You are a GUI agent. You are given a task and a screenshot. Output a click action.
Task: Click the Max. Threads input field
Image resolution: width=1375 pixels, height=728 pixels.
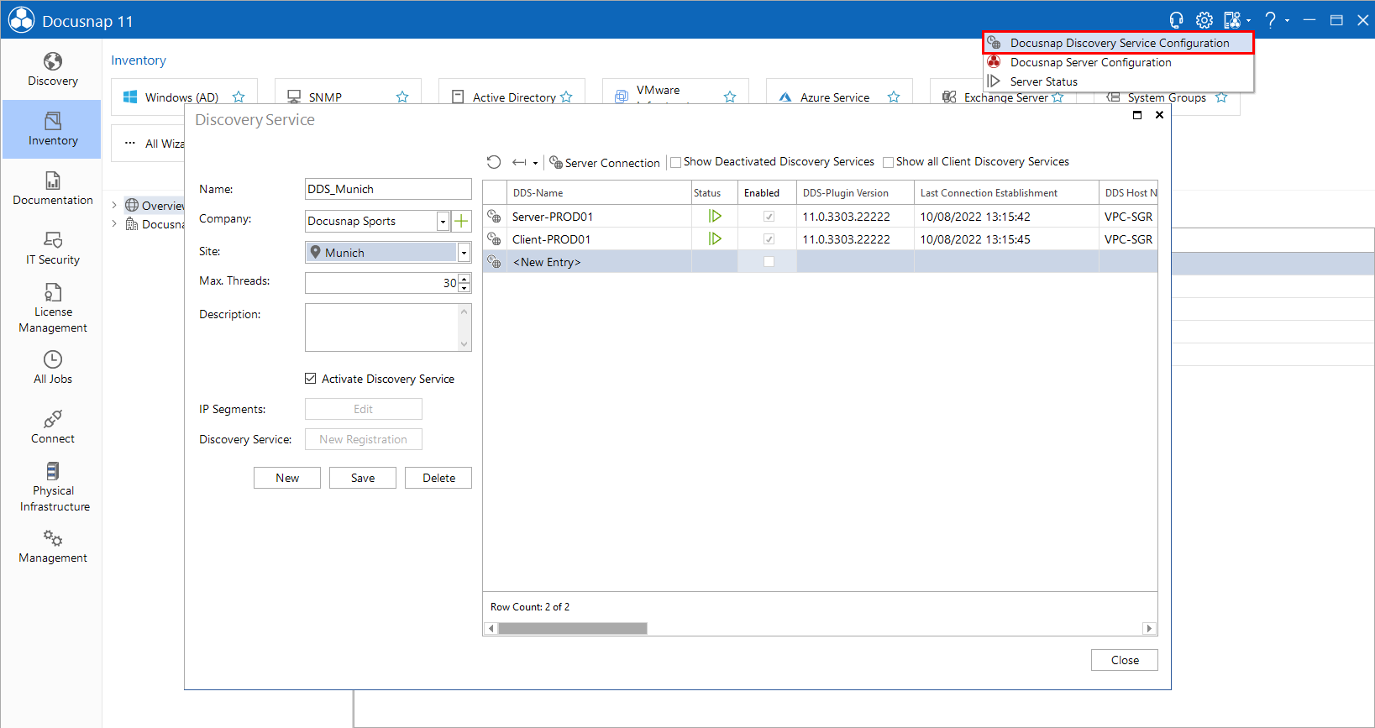pos(381,283)
